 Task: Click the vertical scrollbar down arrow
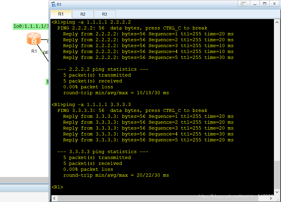pos(277,192)
